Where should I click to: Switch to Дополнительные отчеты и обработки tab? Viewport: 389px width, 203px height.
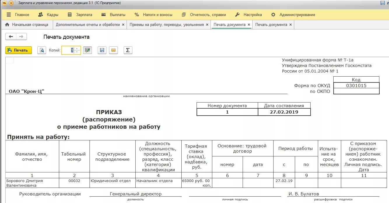tap(88, 25)
